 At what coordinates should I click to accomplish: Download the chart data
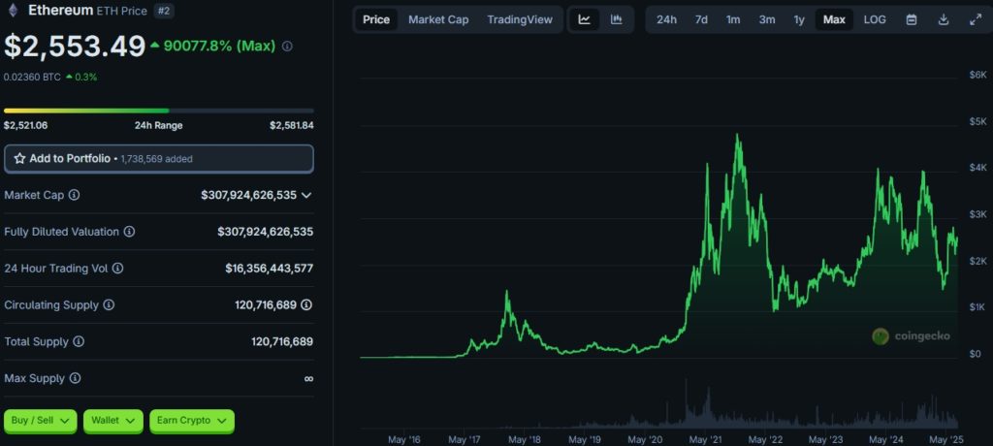(x=944, y=19)
